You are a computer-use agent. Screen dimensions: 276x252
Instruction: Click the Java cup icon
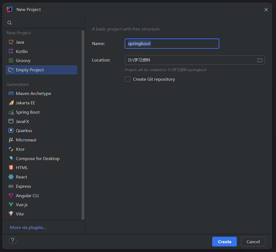pos(11,42)
